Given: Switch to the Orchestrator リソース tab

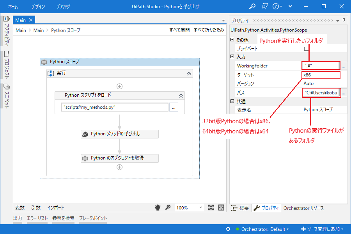Looking at the screenshot, I should [303, 208].
